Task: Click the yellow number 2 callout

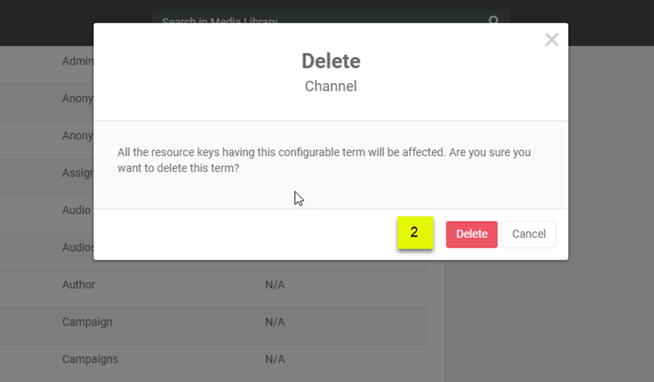Action: click(415, 233)
